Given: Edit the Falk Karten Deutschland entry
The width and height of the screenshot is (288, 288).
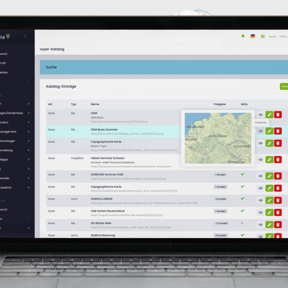Looking at the screenshot, I should pyautogui.click(x=269, y=212).
